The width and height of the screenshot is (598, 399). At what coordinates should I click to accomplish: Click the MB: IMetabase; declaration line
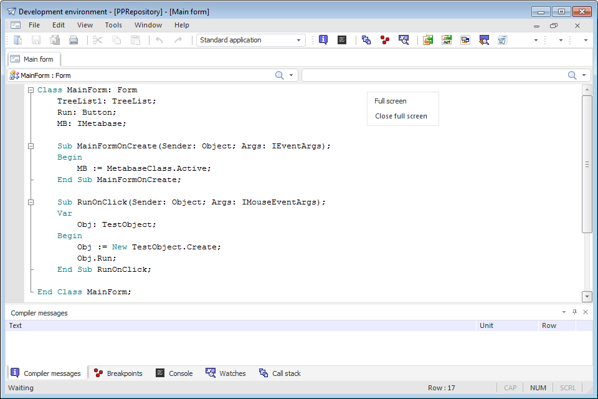pos(92,123)
